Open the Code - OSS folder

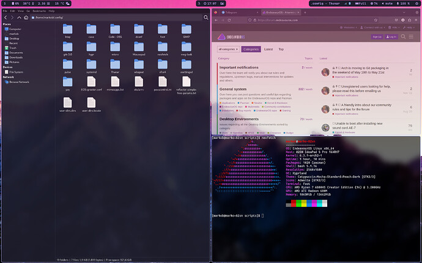click(115, 31)
